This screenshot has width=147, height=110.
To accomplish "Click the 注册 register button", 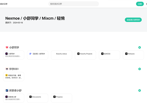I will (x=140, y=4).
